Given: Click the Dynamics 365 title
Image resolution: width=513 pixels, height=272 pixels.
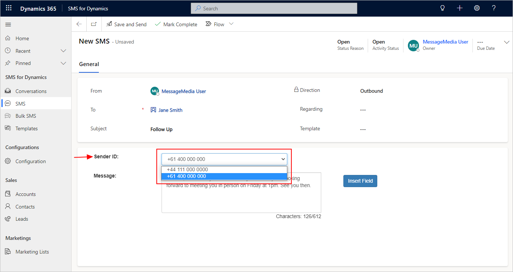Looking at the screenshot, I should [x=38, y=8].
